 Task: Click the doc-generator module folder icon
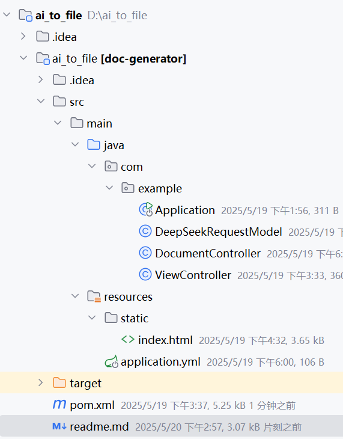click(x=43, y=58)
